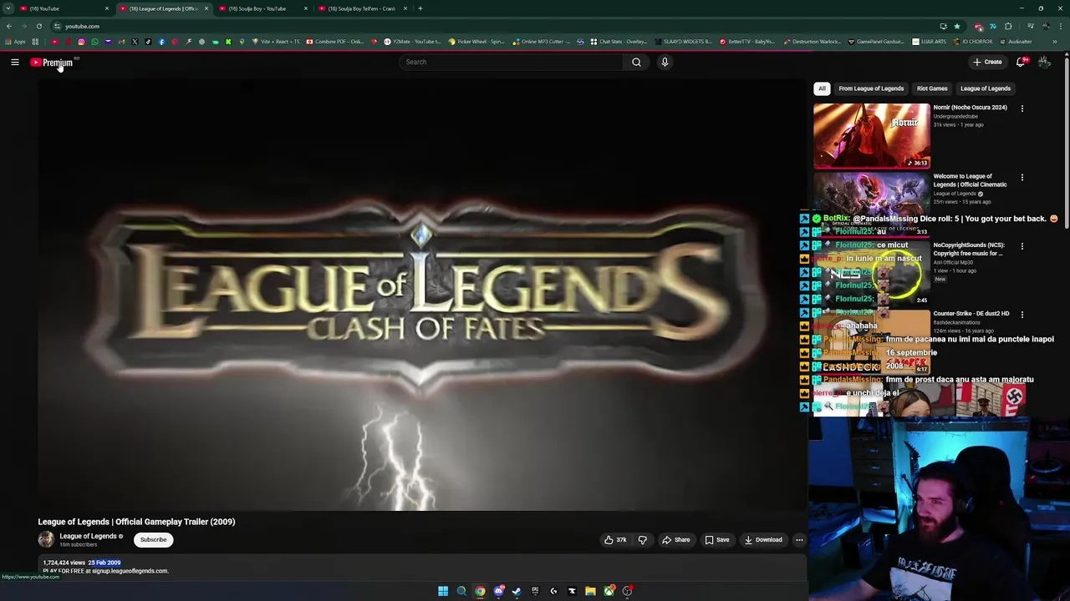Bookmark this page with star icon
The height and width of the screenshot is (601, 1070).
[x=957, y=26]
